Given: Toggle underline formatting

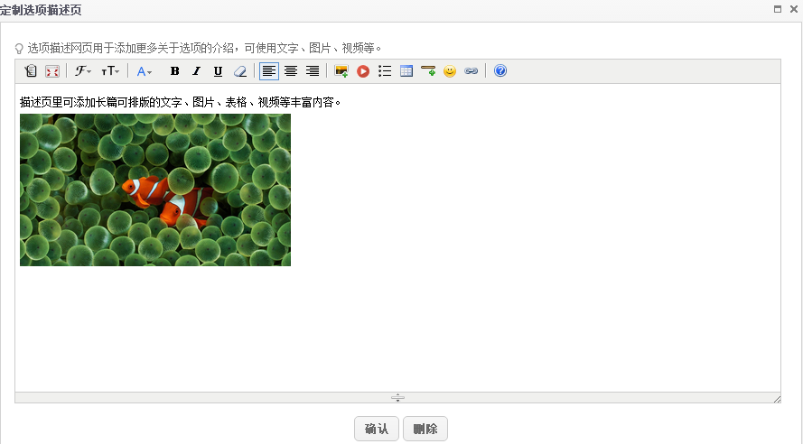Looking at the screenshot, I should (x=218, y=71).
